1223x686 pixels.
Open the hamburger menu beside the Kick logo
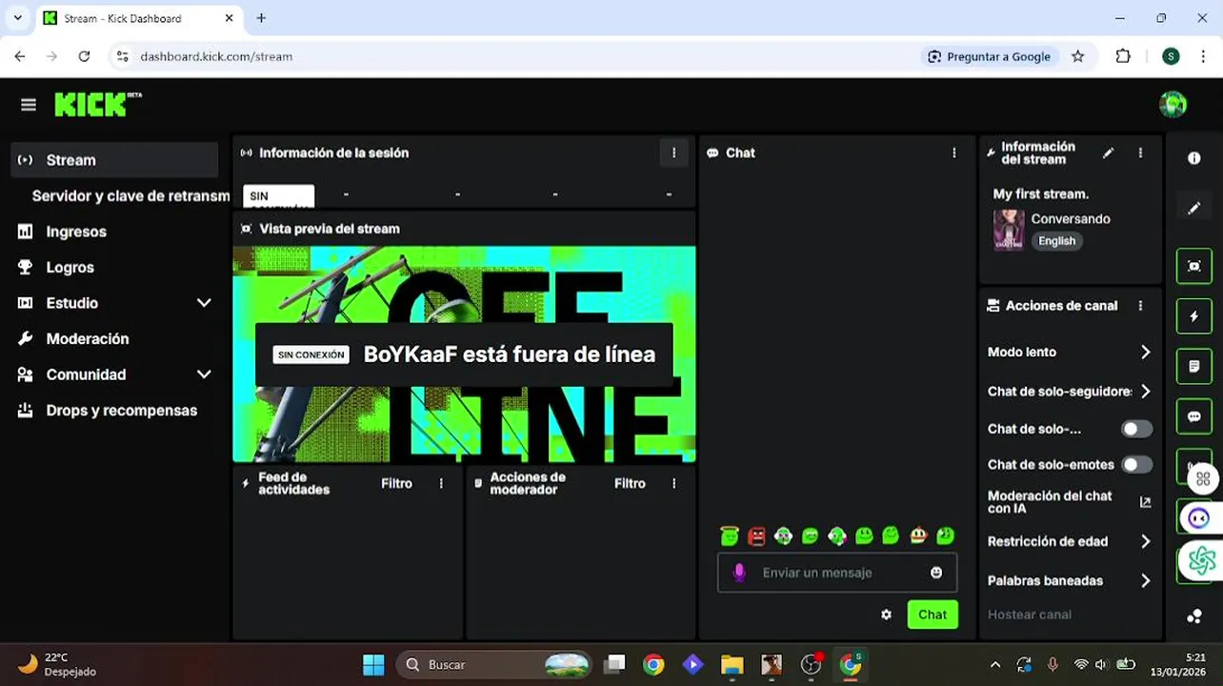click(x=29, y=105)
